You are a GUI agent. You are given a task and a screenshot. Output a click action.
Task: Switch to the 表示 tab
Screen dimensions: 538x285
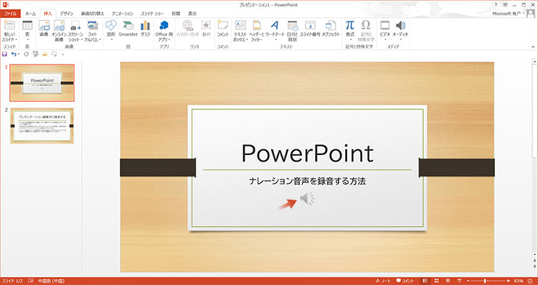tap(192, 14)
